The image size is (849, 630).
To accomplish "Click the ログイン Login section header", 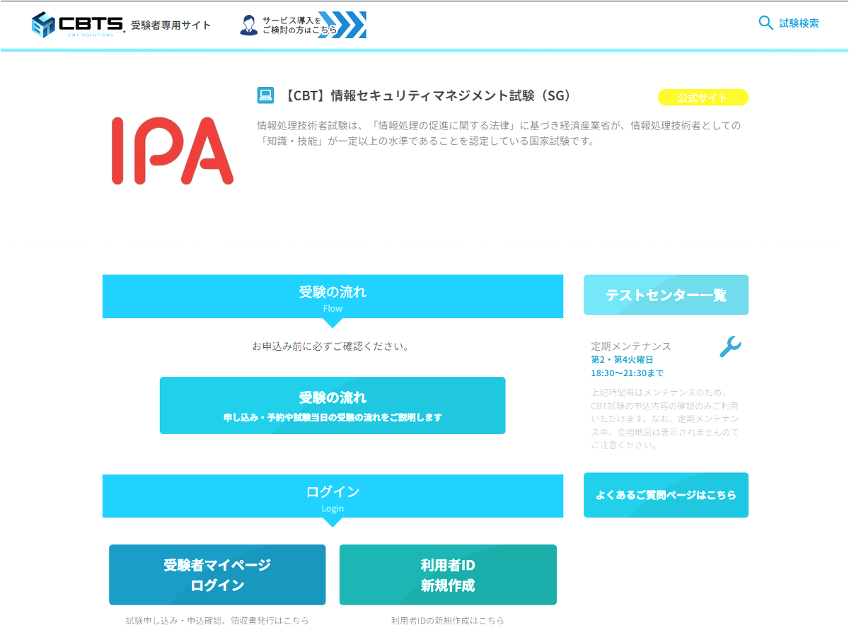I will pos(333,496).
